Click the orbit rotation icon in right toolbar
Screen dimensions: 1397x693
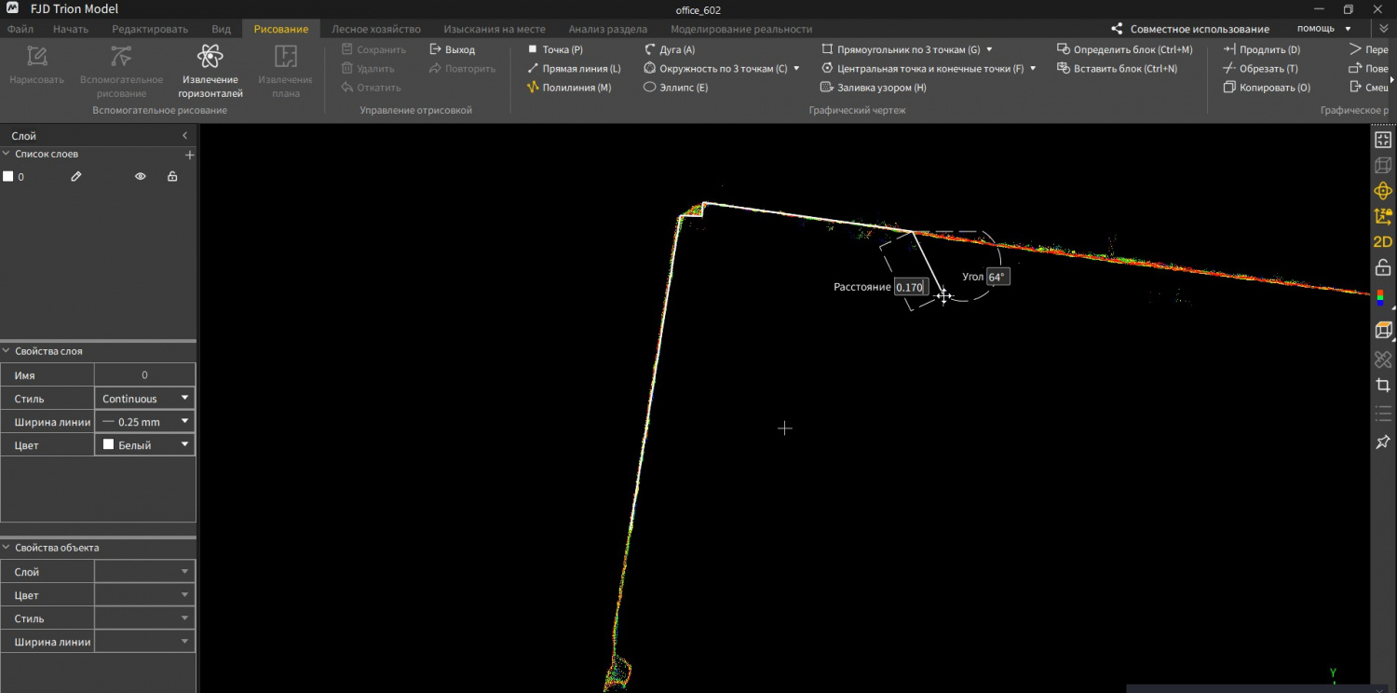(1383, 191)
